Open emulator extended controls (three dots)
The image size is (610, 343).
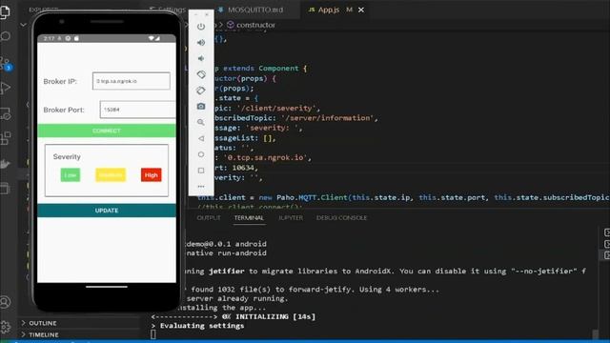(201, 187)
